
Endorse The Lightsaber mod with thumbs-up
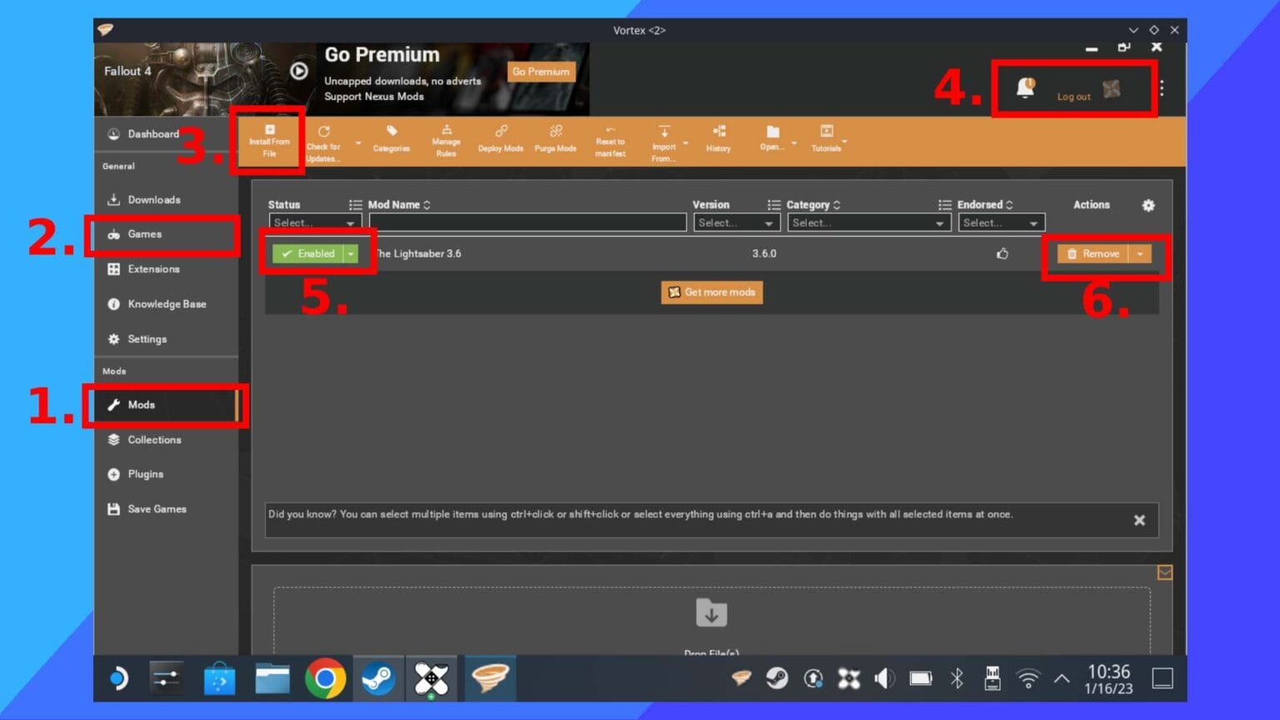click(x=1002, y=254)
